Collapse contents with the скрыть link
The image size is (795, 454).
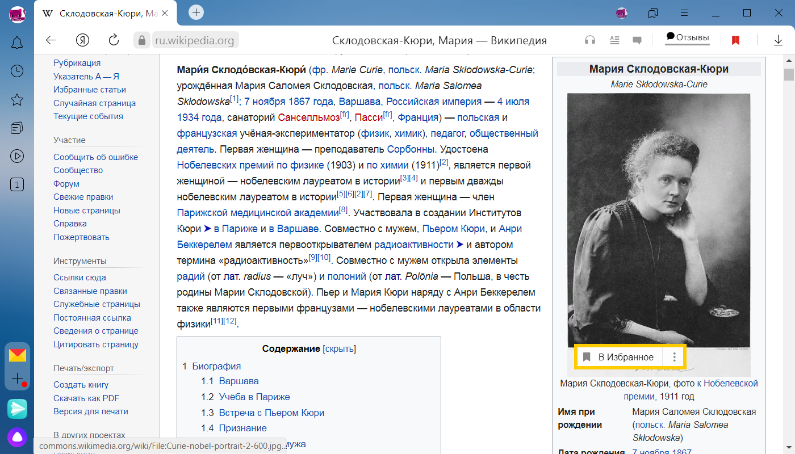pyautogui.click(x=339, y=349)
